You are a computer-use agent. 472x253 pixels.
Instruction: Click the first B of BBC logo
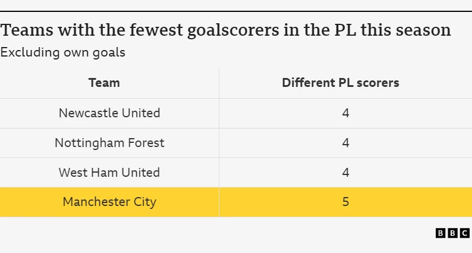pyautogui.click(x=440, y=233)
